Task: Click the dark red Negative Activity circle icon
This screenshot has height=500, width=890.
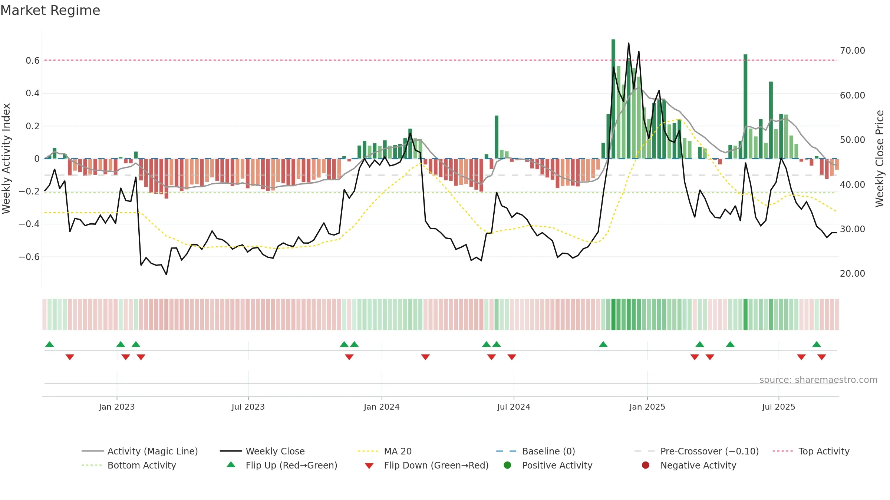Action: point(646,465)
